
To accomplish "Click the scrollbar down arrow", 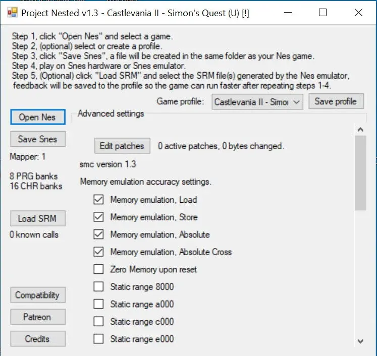I will (360, 341).
